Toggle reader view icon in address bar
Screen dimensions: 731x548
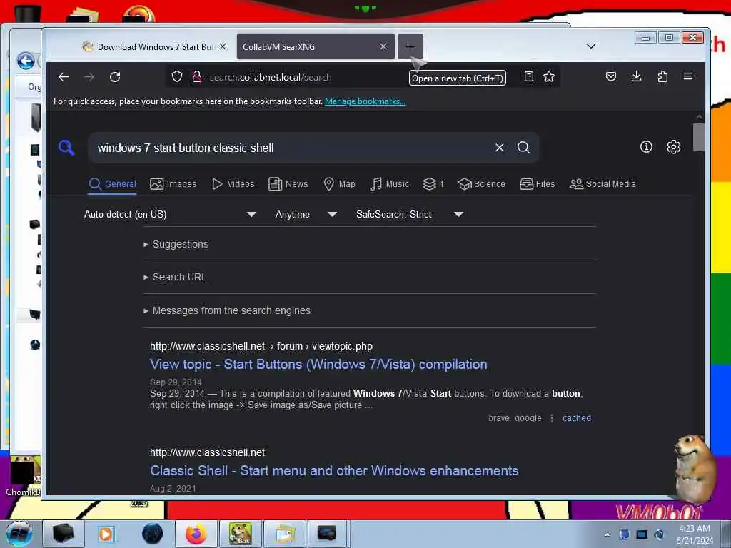(529, 76)
